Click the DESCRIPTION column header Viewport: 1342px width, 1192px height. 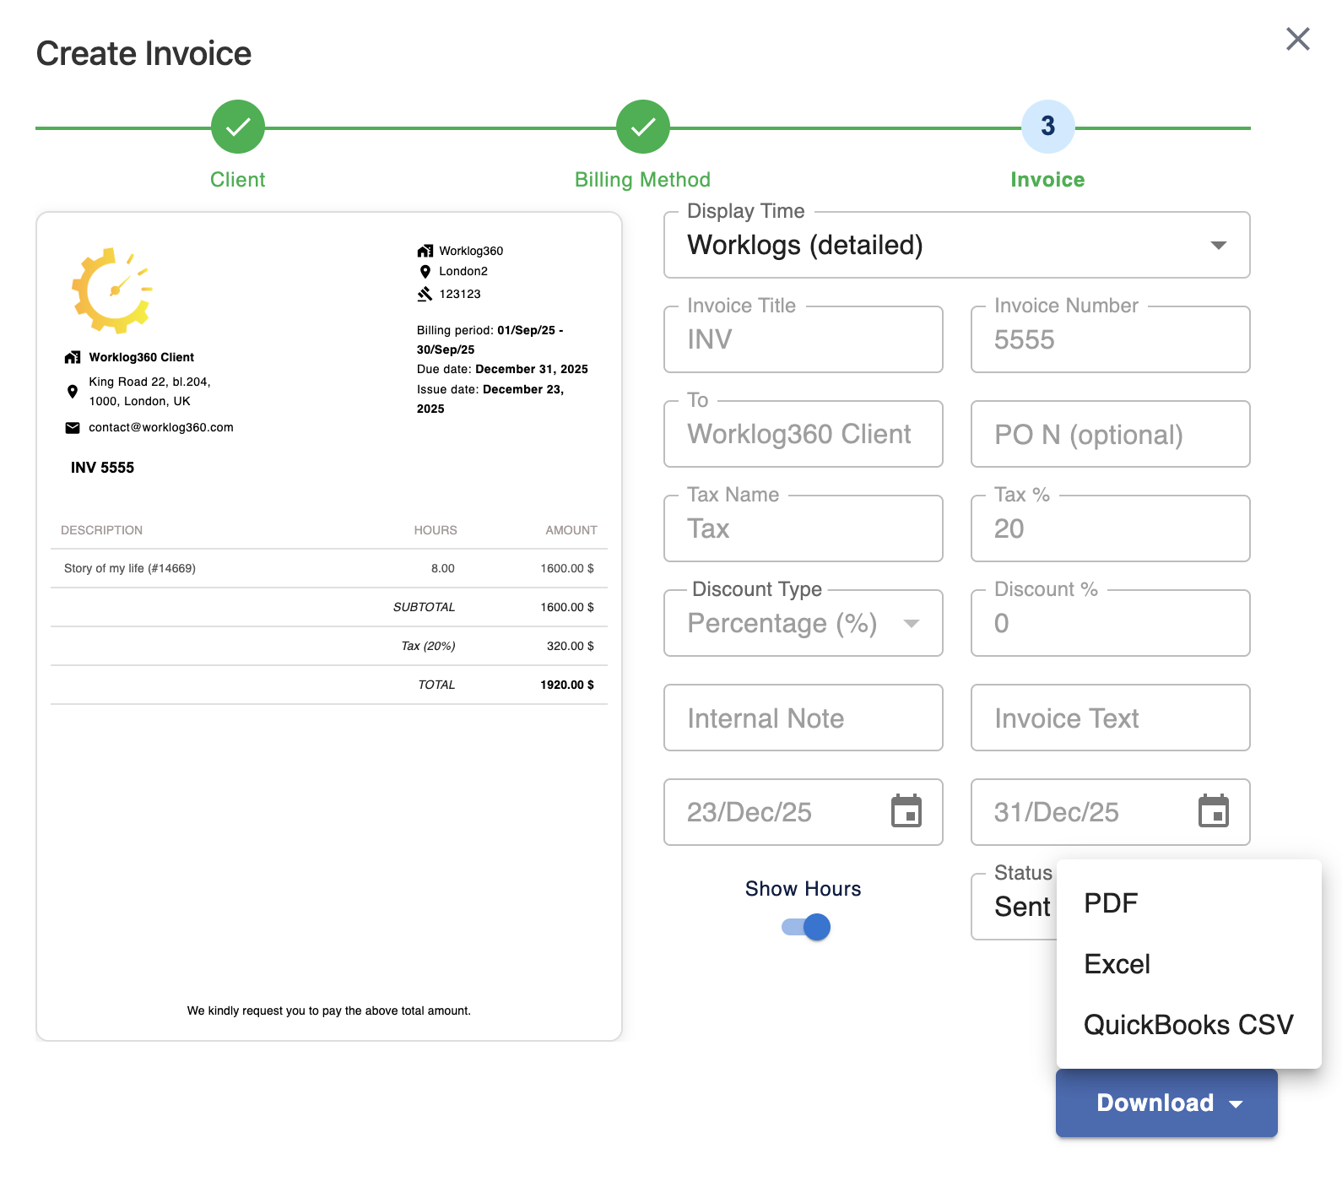click(x=101, y=530)
